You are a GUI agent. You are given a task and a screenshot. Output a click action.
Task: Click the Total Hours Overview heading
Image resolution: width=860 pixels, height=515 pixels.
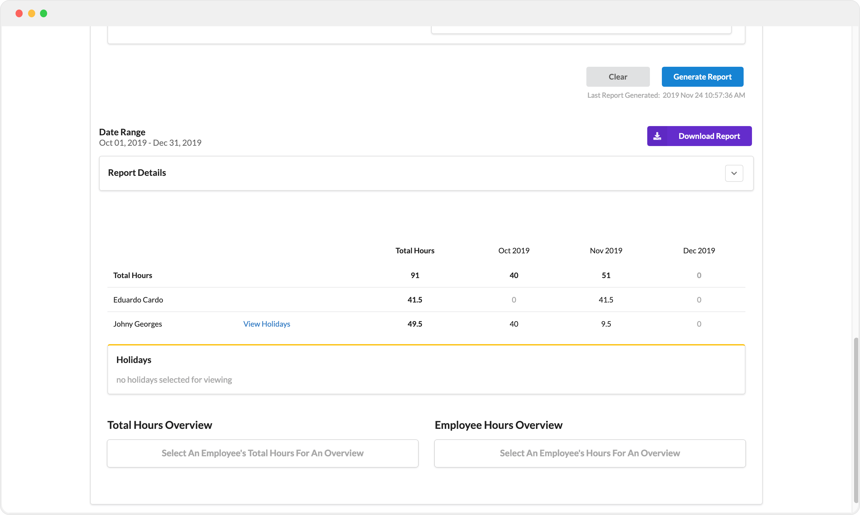tap(159, 425)
